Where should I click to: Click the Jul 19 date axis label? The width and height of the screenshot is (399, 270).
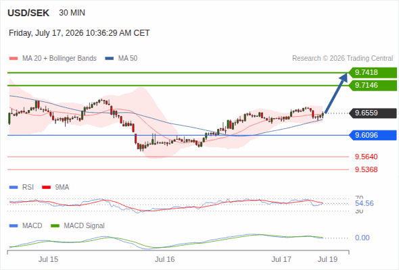(327, 259)
